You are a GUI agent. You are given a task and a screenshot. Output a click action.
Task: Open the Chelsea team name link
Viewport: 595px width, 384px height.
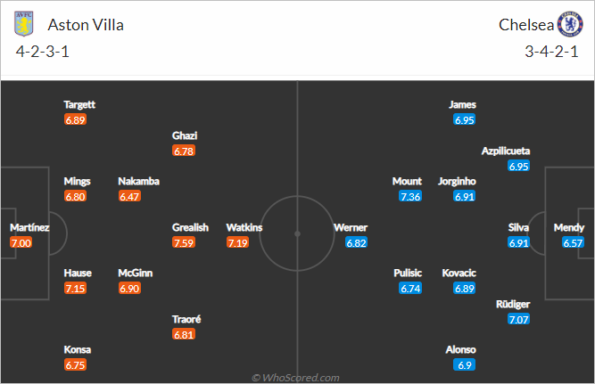pos(526,25)
